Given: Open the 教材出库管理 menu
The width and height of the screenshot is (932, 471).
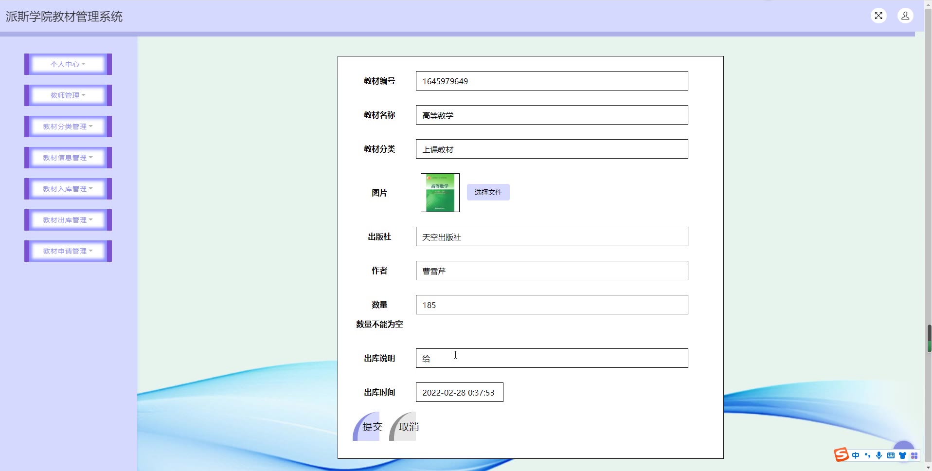Looking at the screenshot, I should point(68,220).
